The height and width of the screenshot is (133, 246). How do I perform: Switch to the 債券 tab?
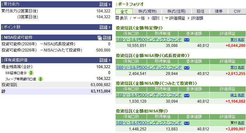(x=219, y=11)
